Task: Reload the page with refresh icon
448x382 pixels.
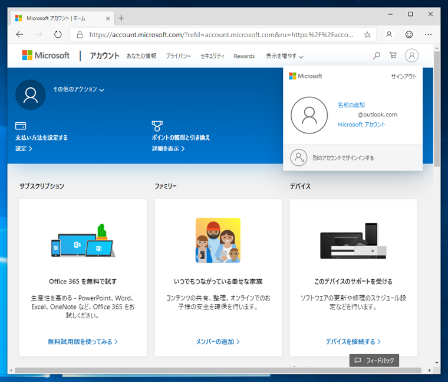Action: pos(58,35)
